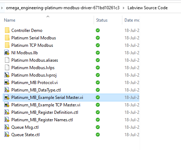The image size is (181, 150).
Task: Select the Platinum Modbus.lvlps file icon
Action: (x=7, y=68)
